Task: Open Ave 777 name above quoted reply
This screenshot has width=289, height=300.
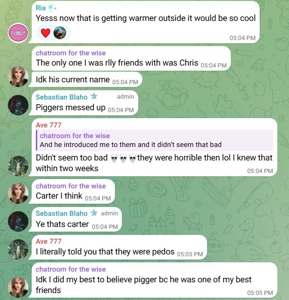Action: [48, 125]
